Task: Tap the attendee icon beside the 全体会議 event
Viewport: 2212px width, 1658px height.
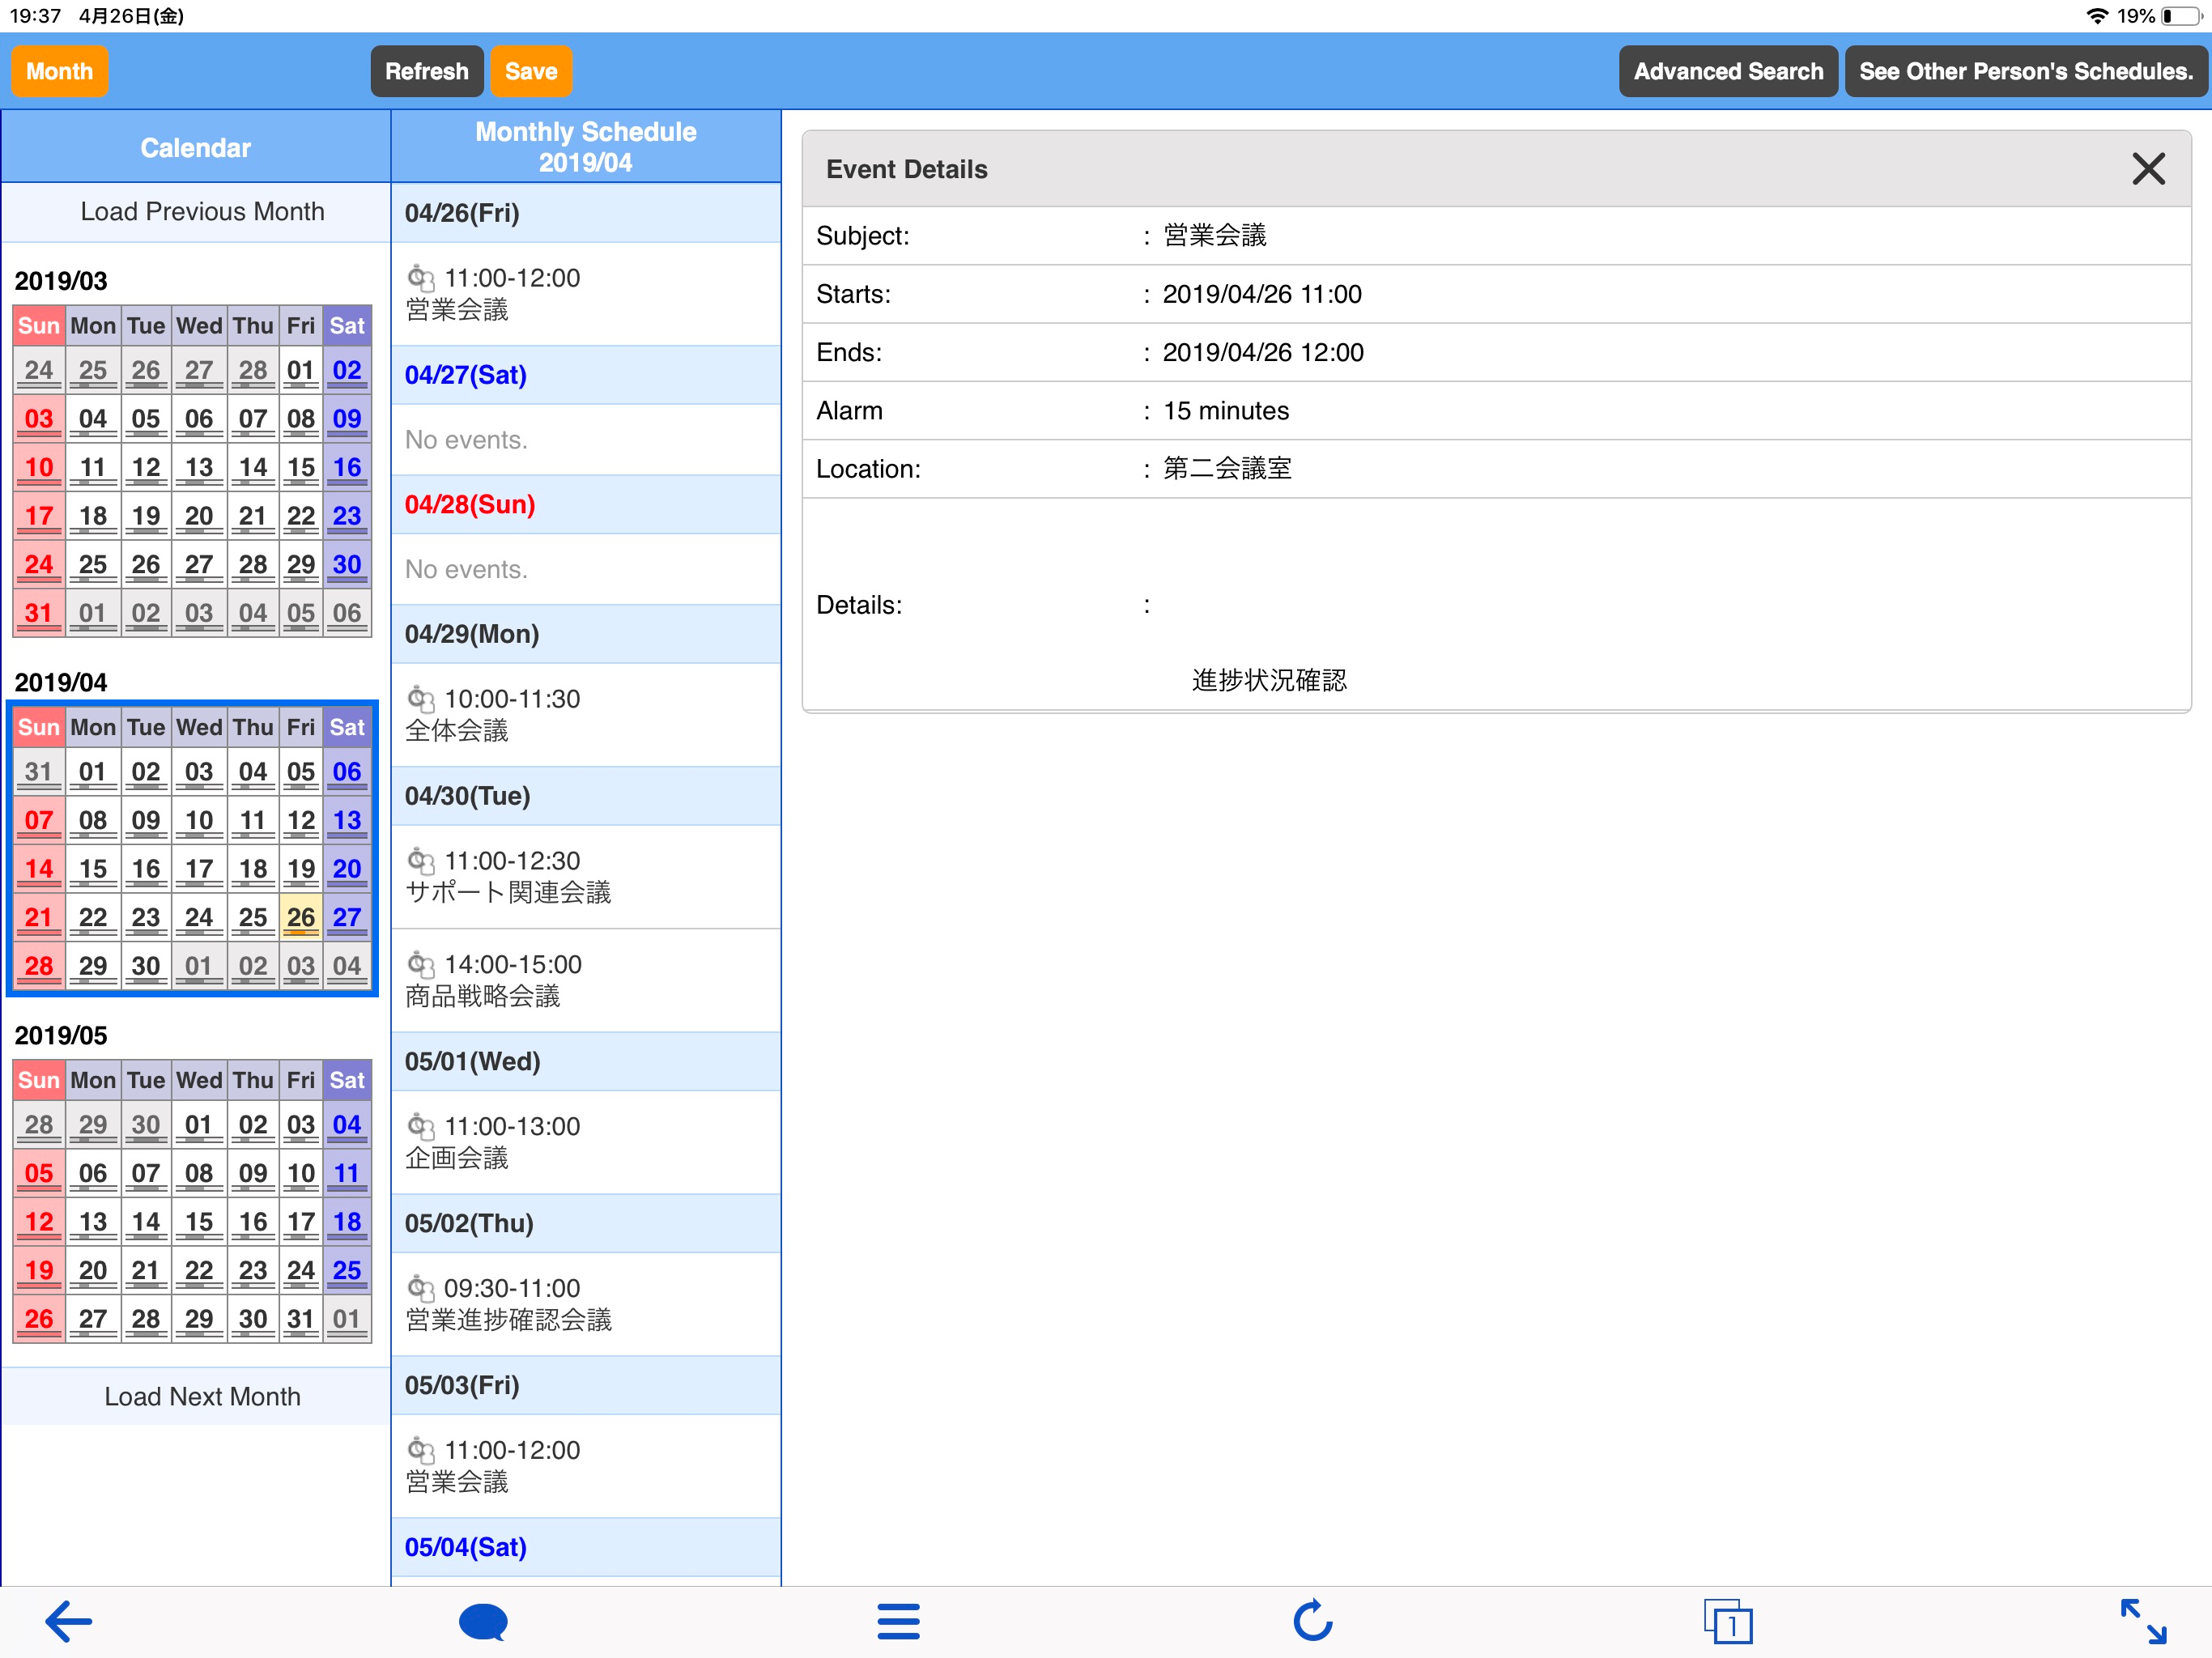Action: coord(421,702)
